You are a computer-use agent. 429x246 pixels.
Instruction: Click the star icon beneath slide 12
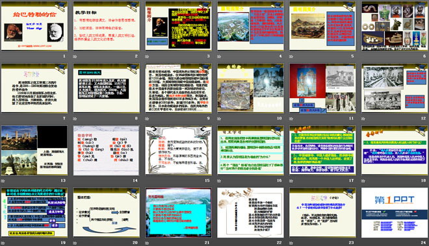pyautogui.click(x=363, y=119)
